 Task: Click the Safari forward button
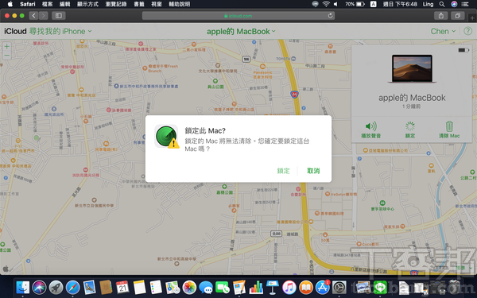44,16
